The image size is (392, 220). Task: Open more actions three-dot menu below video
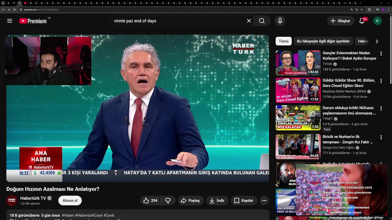click(264, 200)
